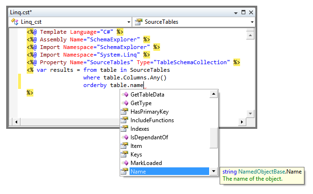The image size is (313, 194).
Task: Select the Item property icon
Action: point(124,146)
